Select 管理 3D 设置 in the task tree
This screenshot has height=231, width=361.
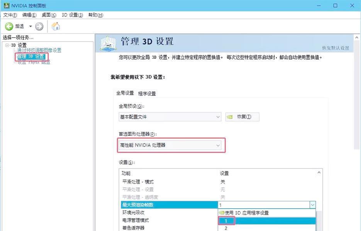31,56
